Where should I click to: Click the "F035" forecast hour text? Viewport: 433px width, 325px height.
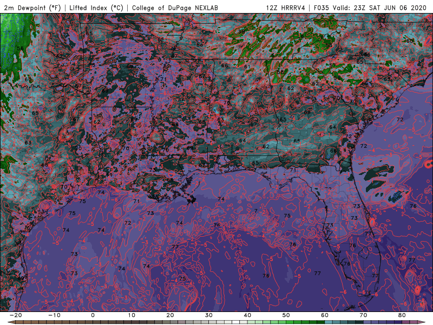click(321, 8)
